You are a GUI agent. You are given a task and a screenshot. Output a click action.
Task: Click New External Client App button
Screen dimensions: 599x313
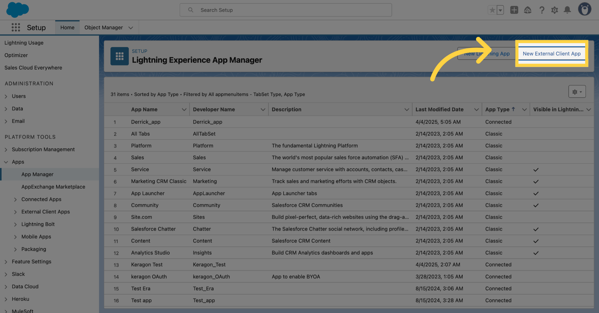(552, 54)
